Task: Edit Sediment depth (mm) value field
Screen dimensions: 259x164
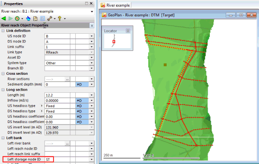Action: [57, 84]
